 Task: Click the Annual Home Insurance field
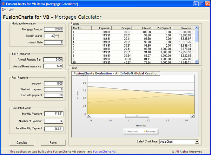(53, 66)
